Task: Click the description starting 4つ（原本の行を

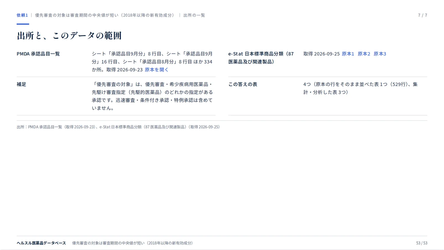Action: tap(360, 88)
